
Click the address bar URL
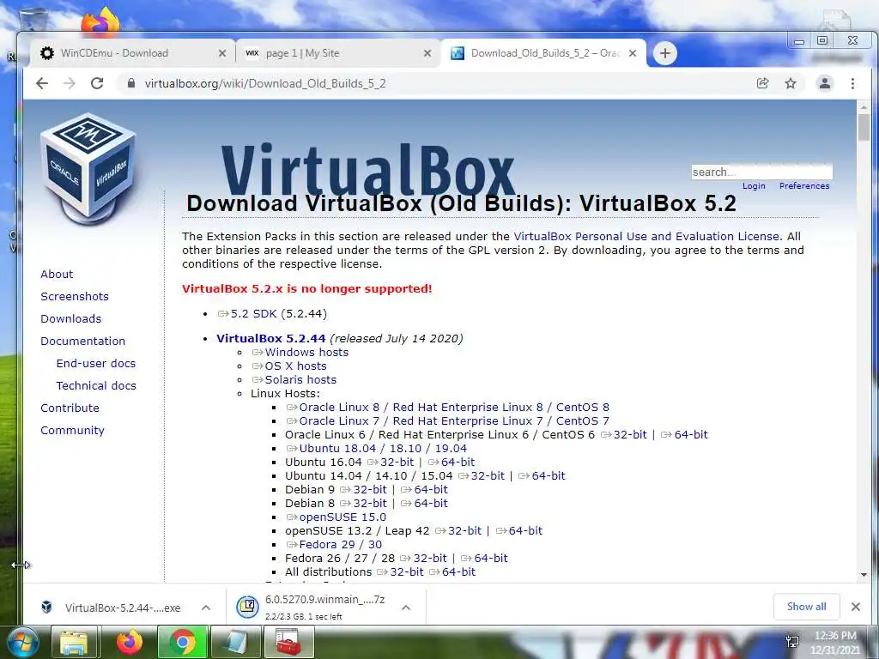(x=265, y=83)
